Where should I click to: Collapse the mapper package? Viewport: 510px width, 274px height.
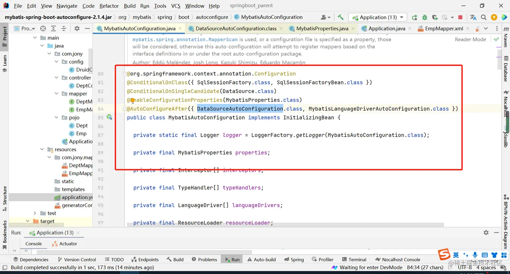56,94
